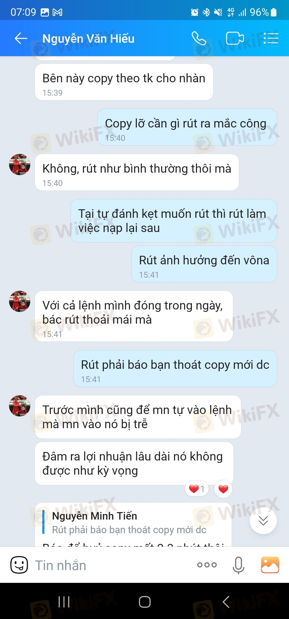Go back using the header arrow
The height and width of the screenshot is (619, 289).
pyautogui.click(x=21, y=38)
